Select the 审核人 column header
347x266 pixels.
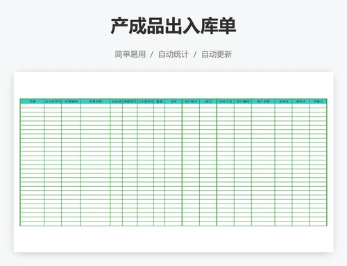[x=318, y=101]
